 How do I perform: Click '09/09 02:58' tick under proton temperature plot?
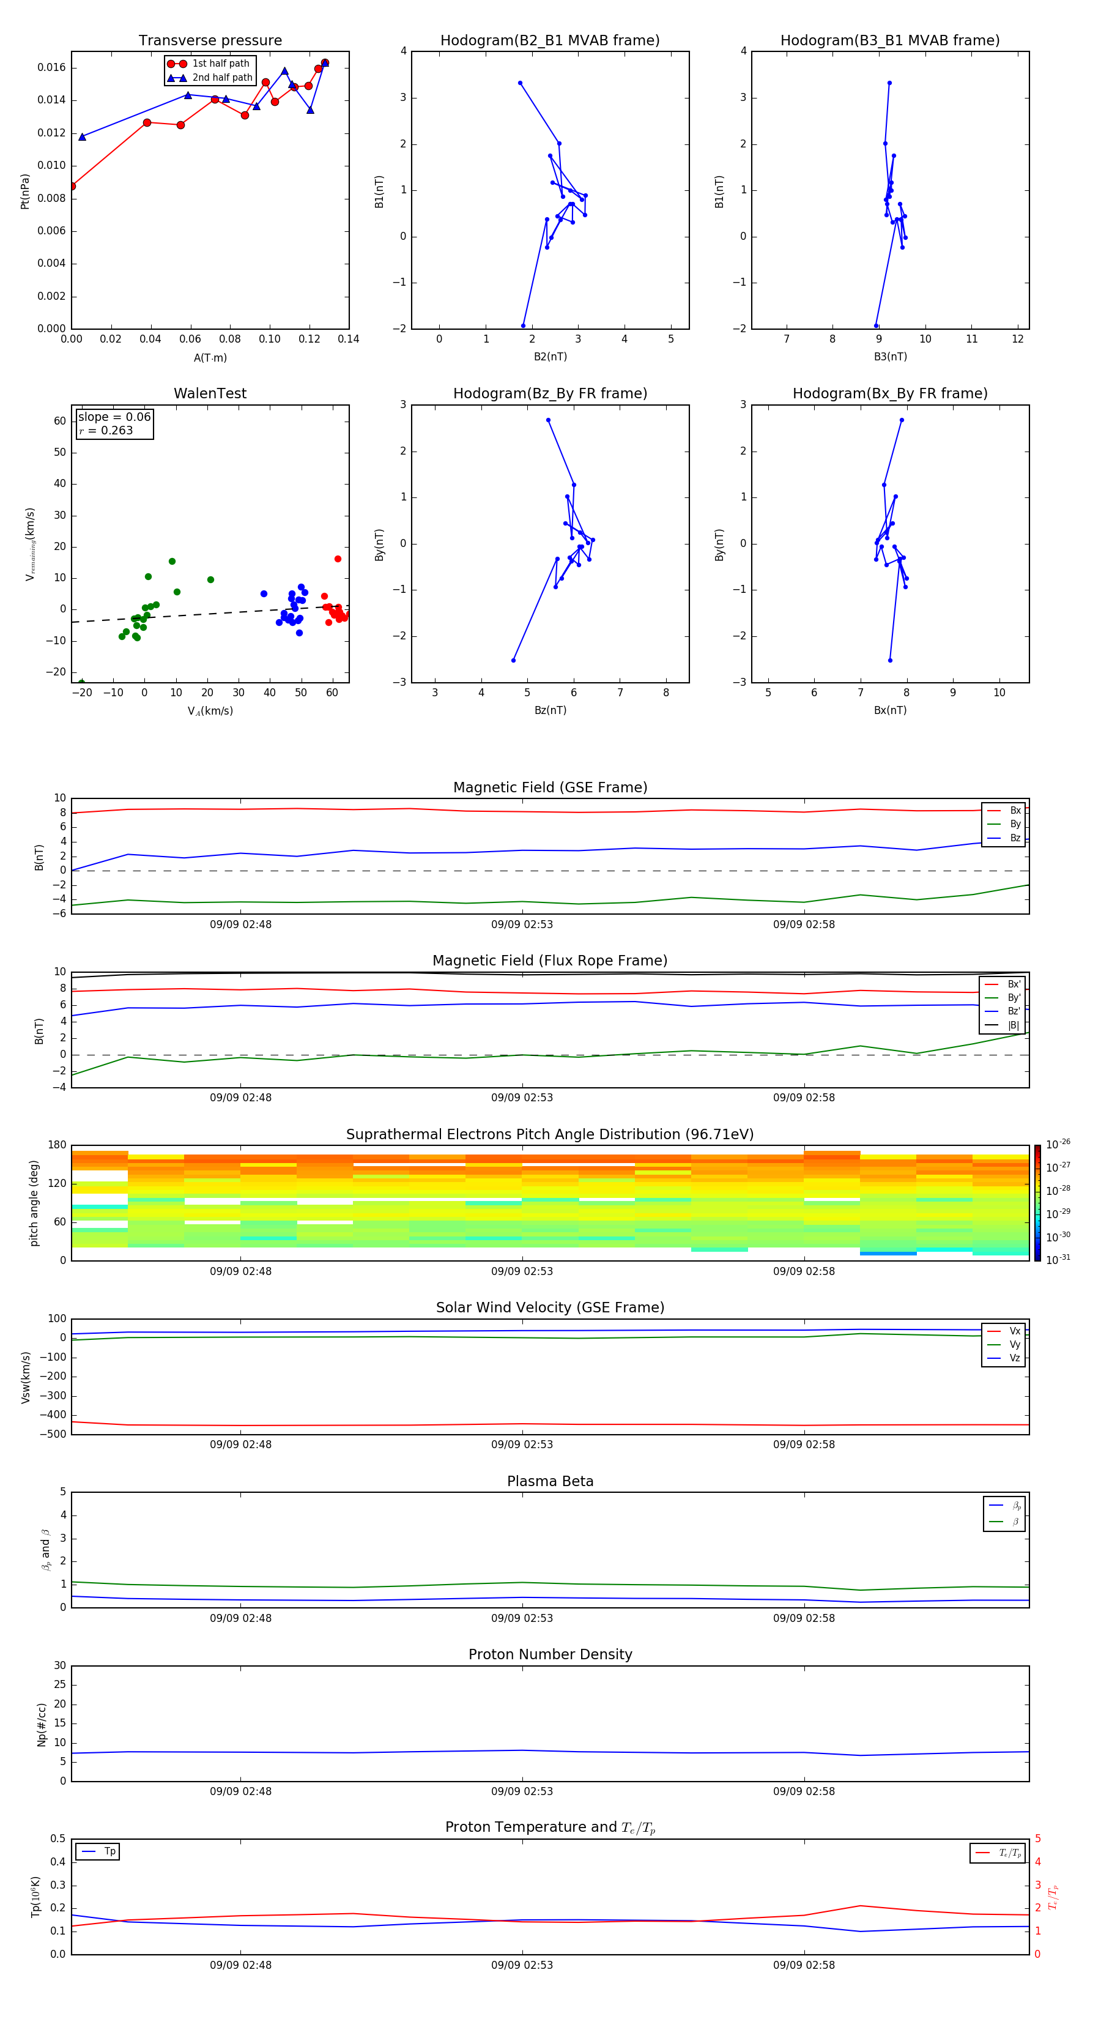click(804, 1966)
